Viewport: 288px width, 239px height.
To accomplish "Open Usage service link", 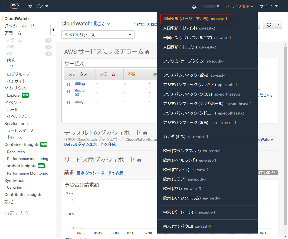I will (80, 102).
